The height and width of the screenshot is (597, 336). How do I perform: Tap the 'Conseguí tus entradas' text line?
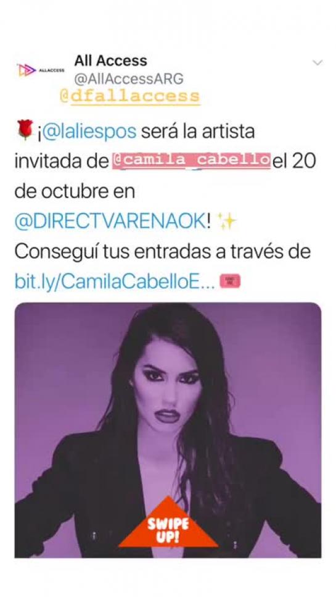tap(163, 252)
